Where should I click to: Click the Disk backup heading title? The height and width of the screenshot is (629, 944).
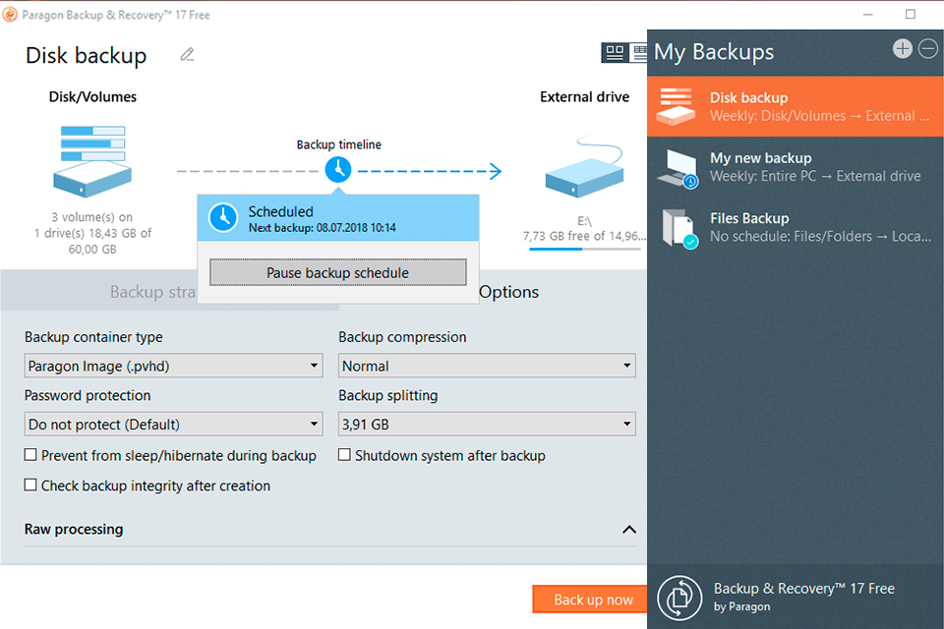pos(87,55)
